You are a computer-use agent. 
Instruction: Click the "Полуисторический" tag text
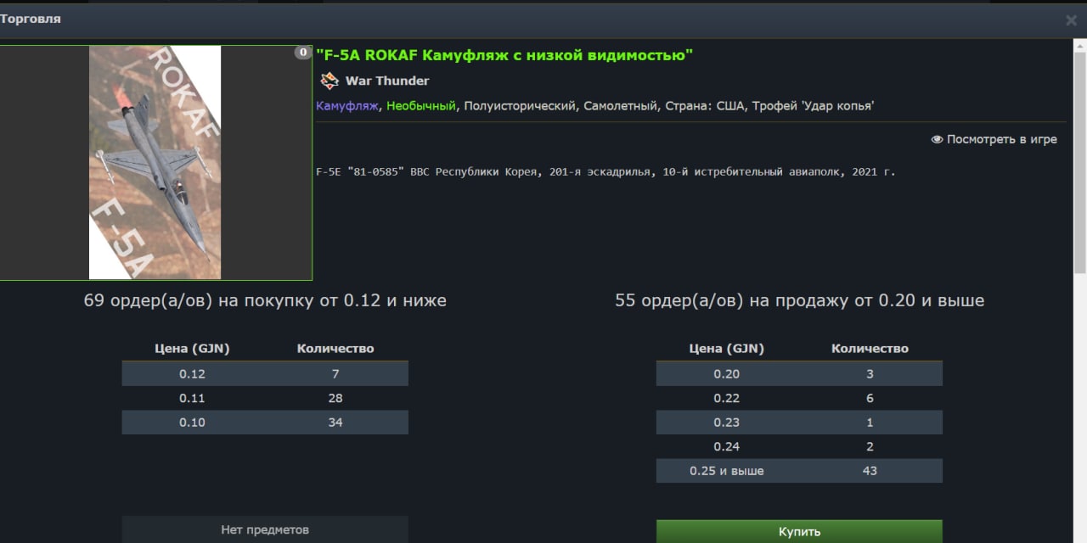click(x=519, y=106)
